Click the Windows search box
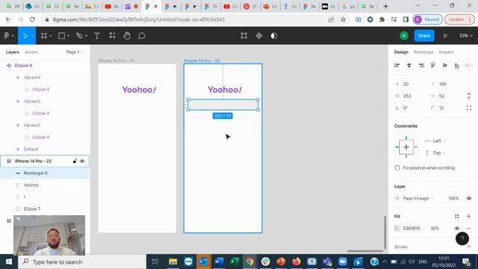Screen dimensions: 478x269 [82, 262]
